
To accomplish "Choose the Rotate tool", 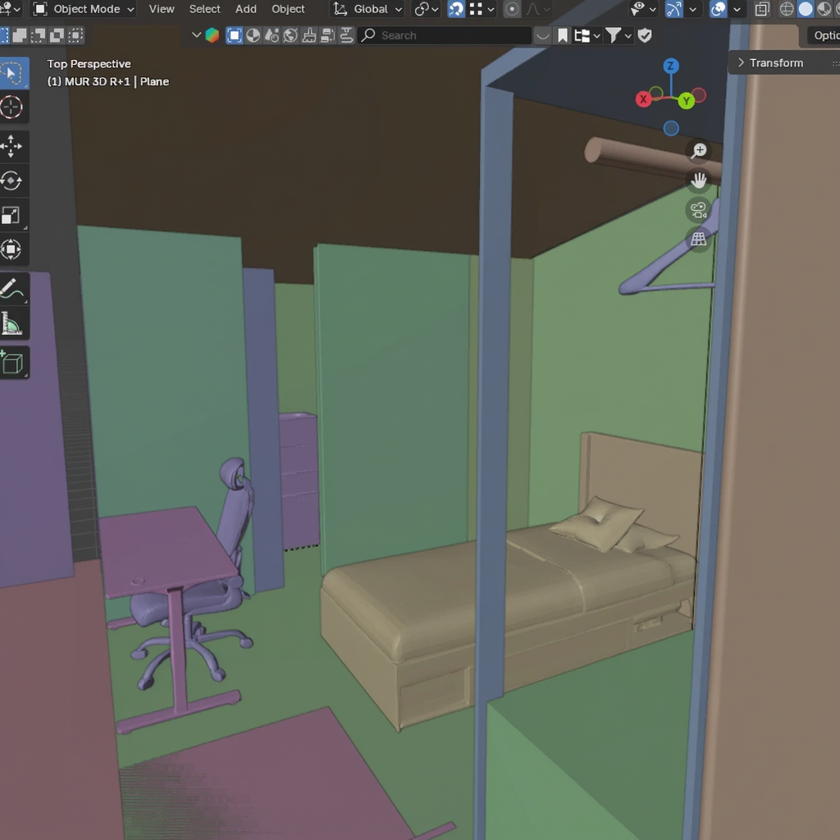I will [11, 181].
